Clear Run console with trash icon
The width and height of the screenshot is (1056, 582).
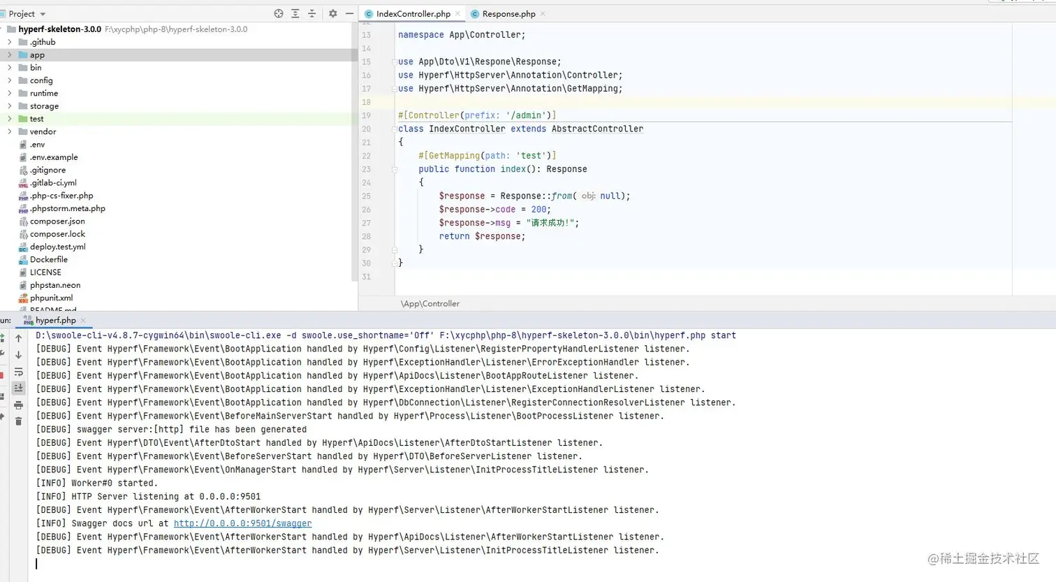click(x=19, y=421)
